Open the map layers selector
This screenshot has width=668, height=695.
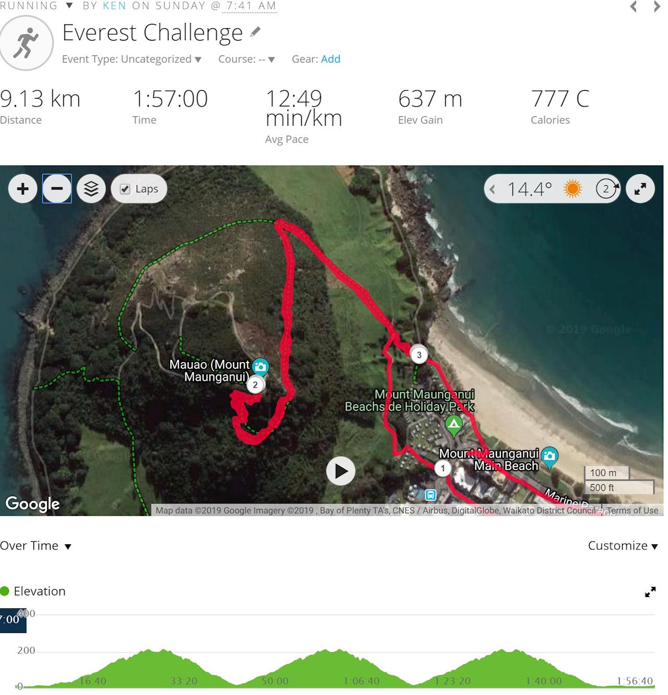(x=91, y=188)
